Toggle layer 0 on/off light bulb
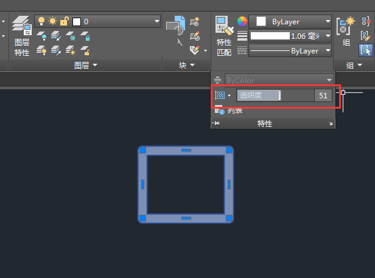Image resolution: width=375 pixels, height=278 pixels. (41, 21)
